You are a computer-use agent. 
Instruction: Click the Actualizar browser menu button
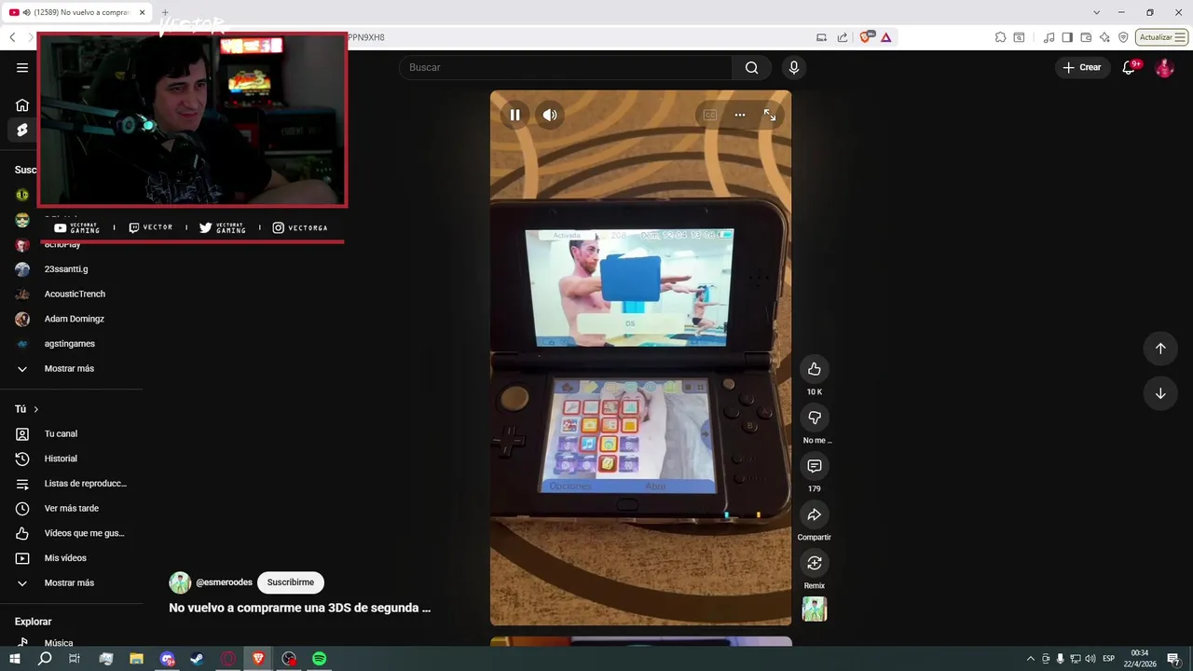point(1161,37)
